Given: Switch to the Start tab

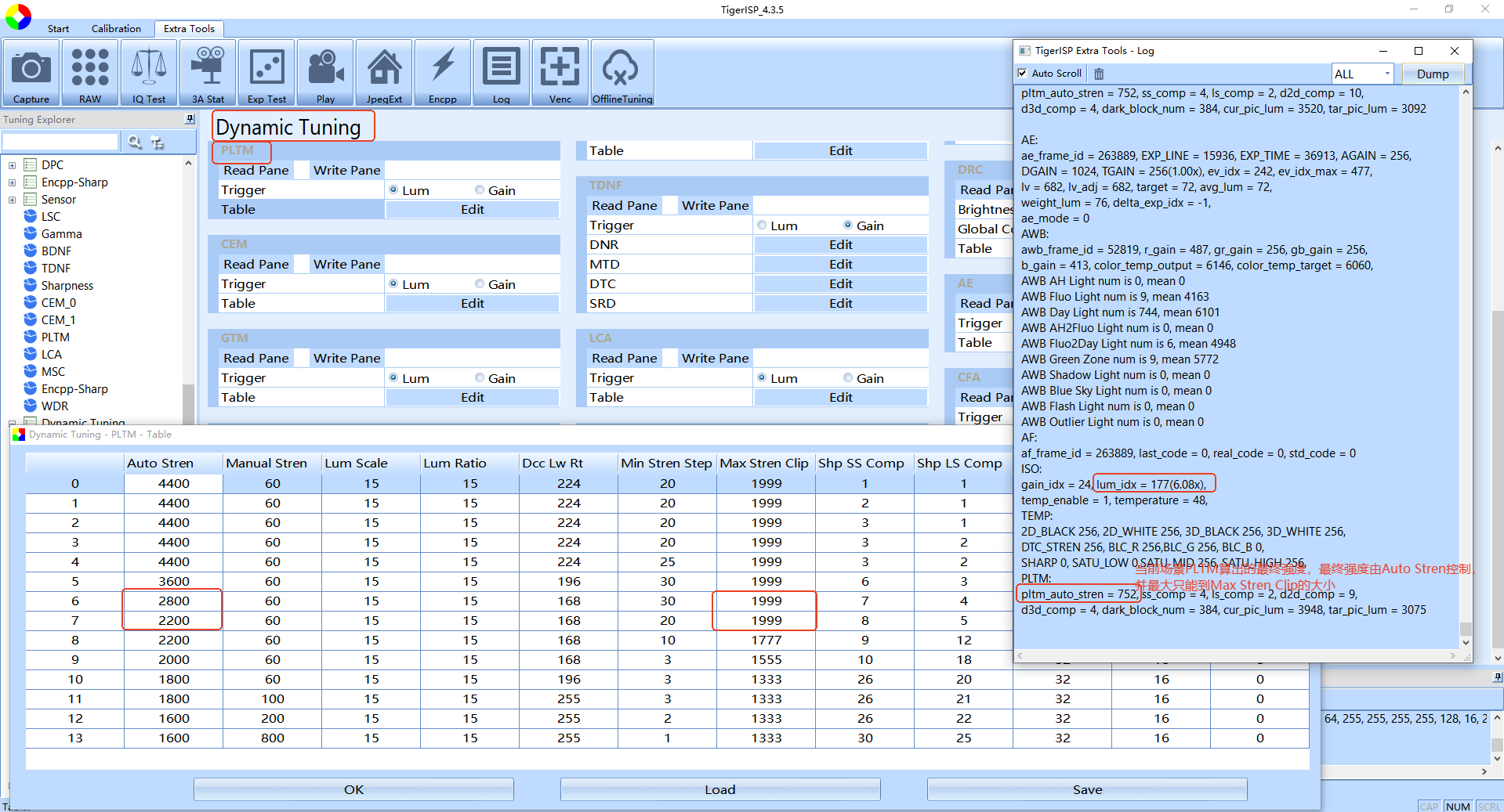Looking at the screenshot, I should click(x=58, y=29).
